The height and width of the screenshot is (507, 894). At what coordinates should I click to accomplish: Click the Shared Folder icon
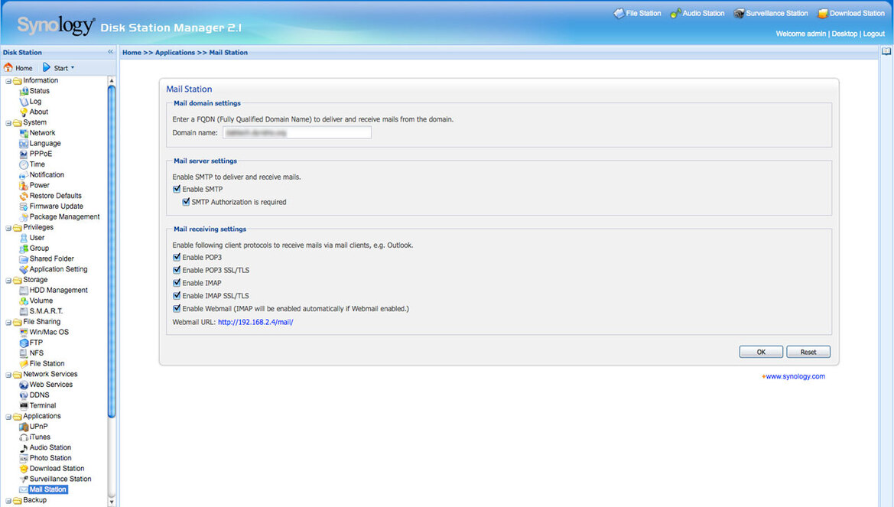(x=24, y=259)
